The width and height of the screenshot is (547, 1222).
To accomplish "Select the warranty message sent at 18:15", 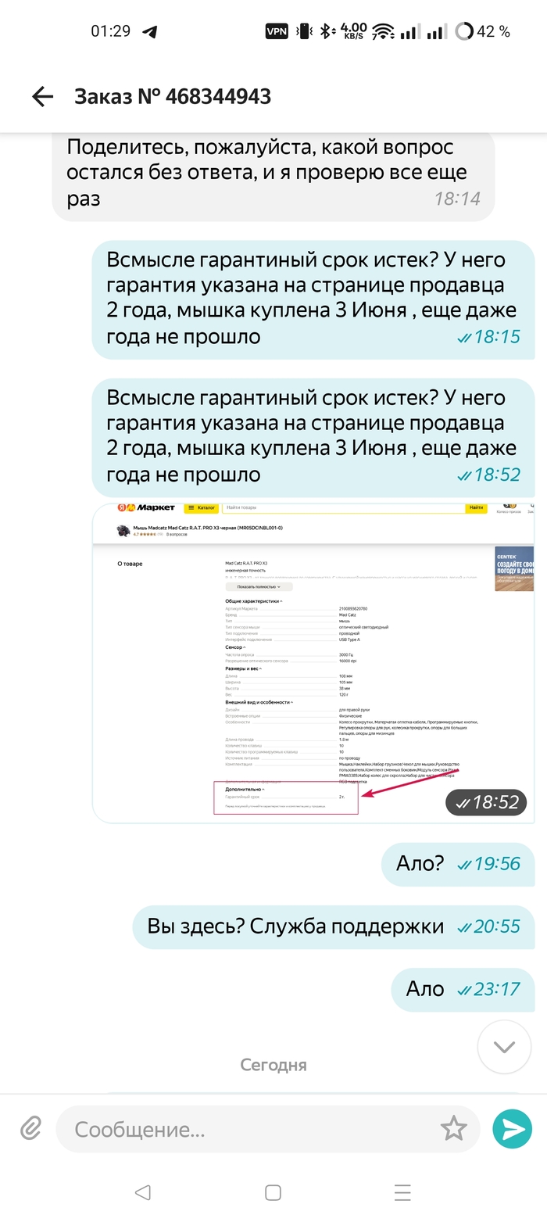I will 313,299.
